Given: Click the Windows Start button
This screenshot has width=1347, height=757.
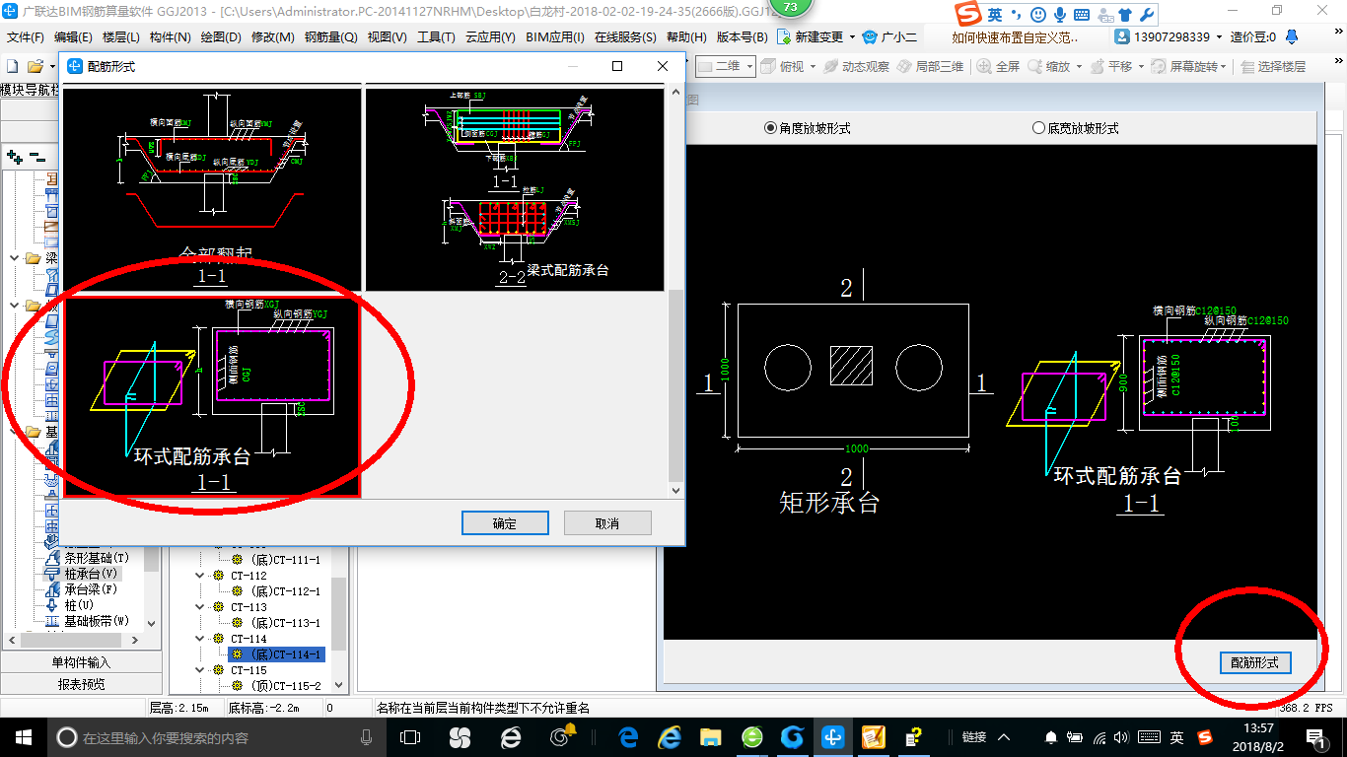Looking at the screenshot, I should click(22, 736).
